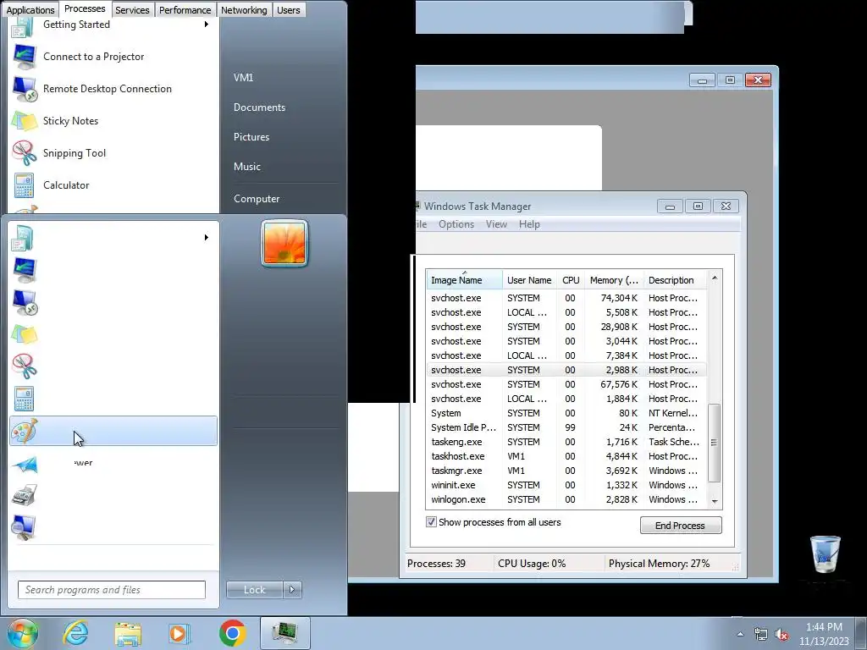Open VM1 user folder link

click(243, 77)
